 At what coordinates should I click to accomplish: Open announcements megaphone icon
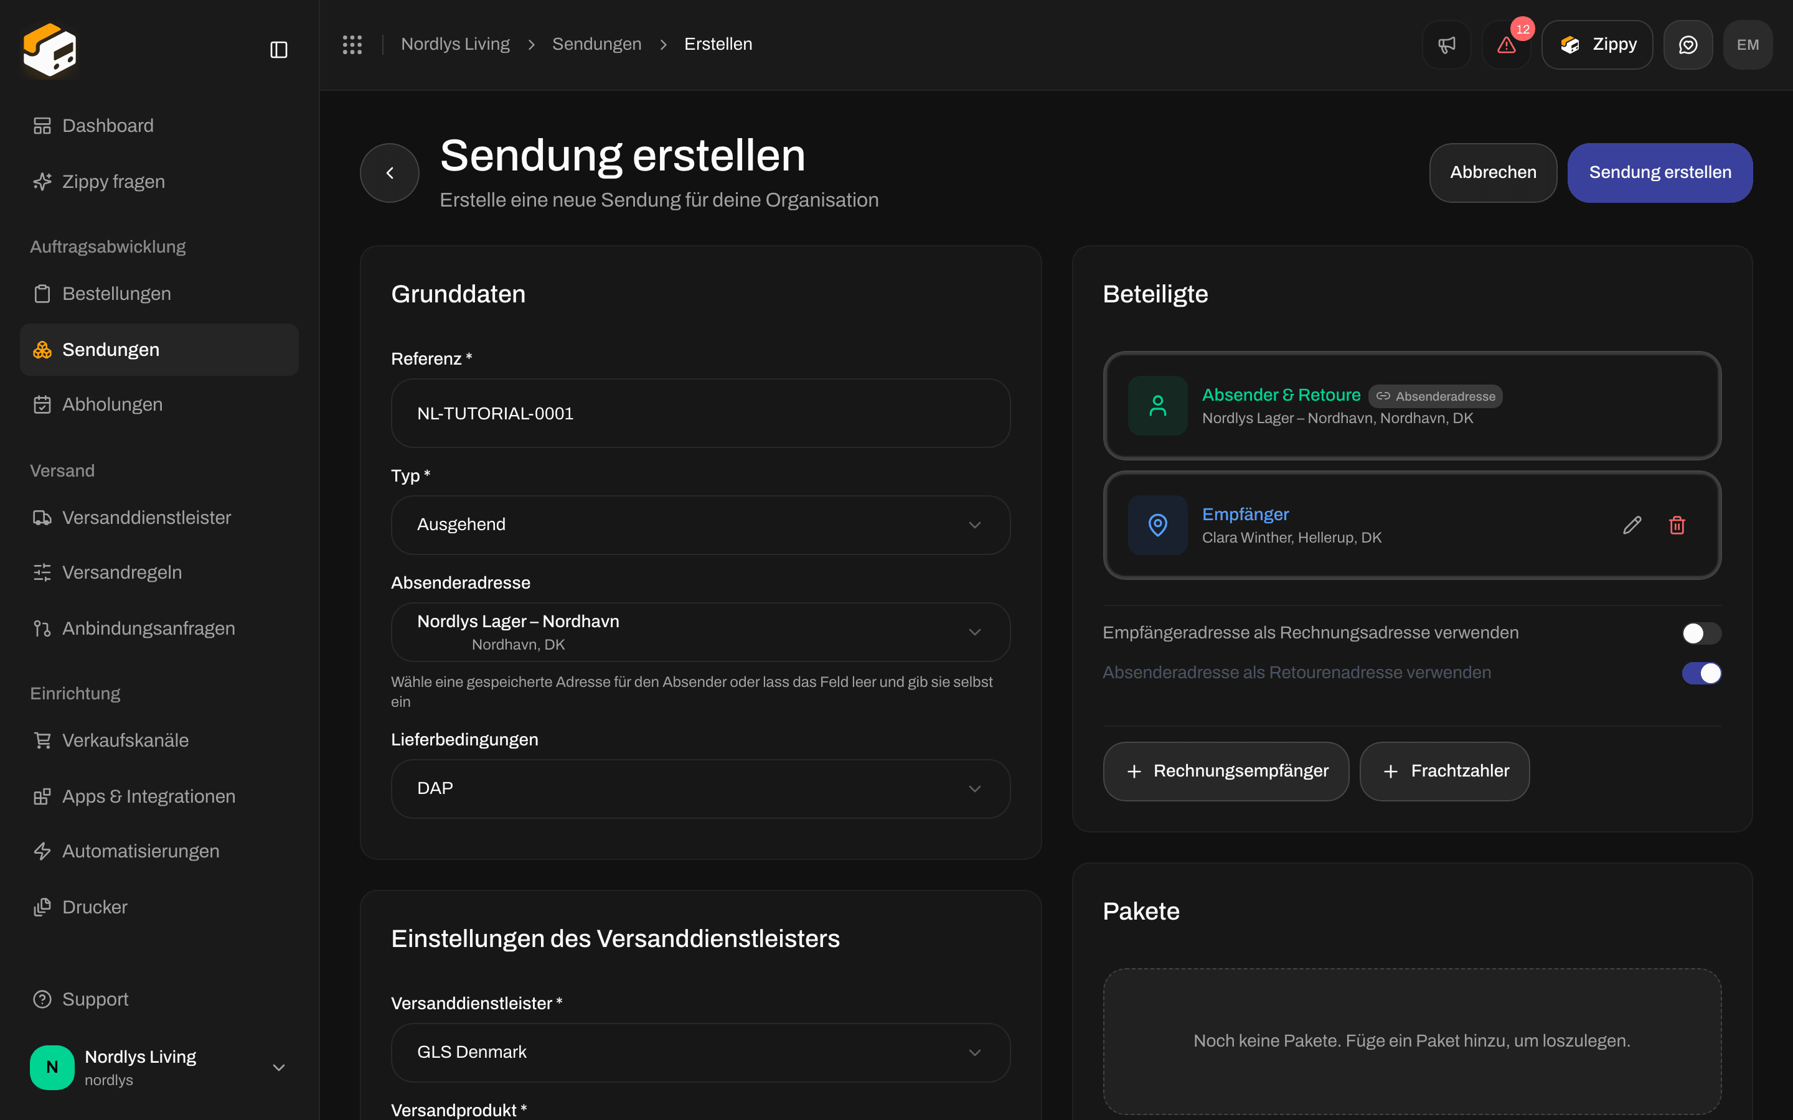click(x=1446, y=44)
